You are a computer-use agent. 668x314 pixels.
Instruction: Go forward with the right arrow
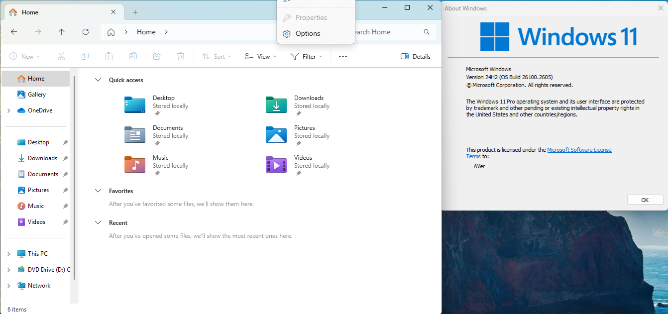(x=38, y=32)
